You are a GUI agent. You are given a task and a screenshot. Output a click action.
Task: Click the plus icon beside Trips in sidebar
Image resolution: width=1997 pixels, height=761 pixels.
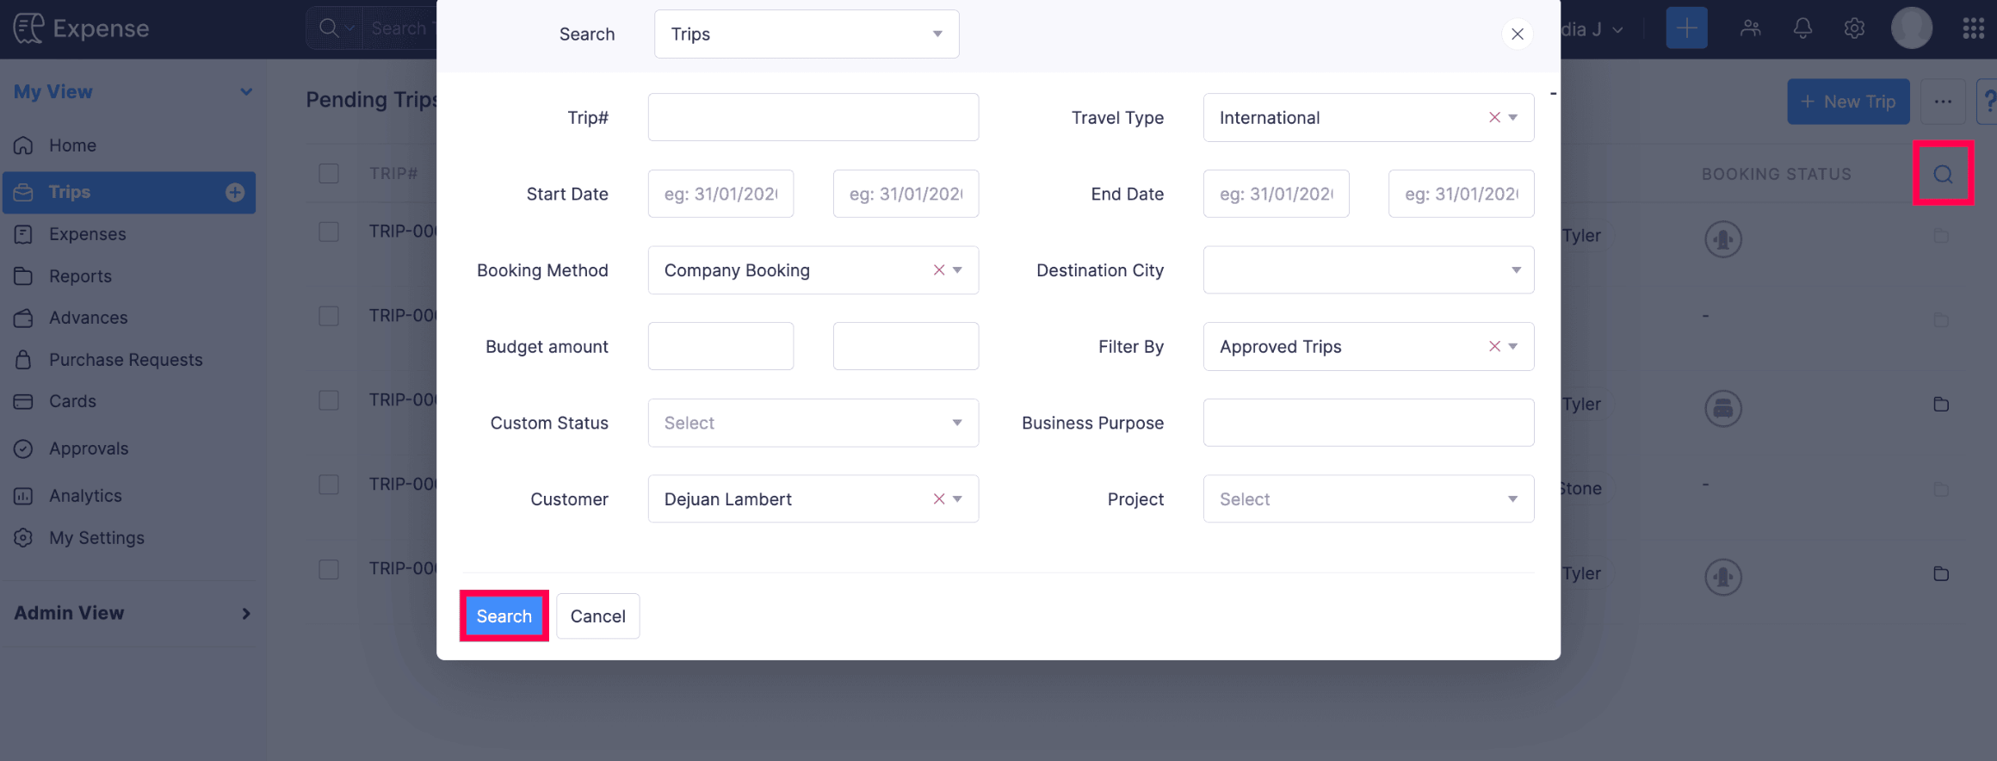[x=235, y=192]
